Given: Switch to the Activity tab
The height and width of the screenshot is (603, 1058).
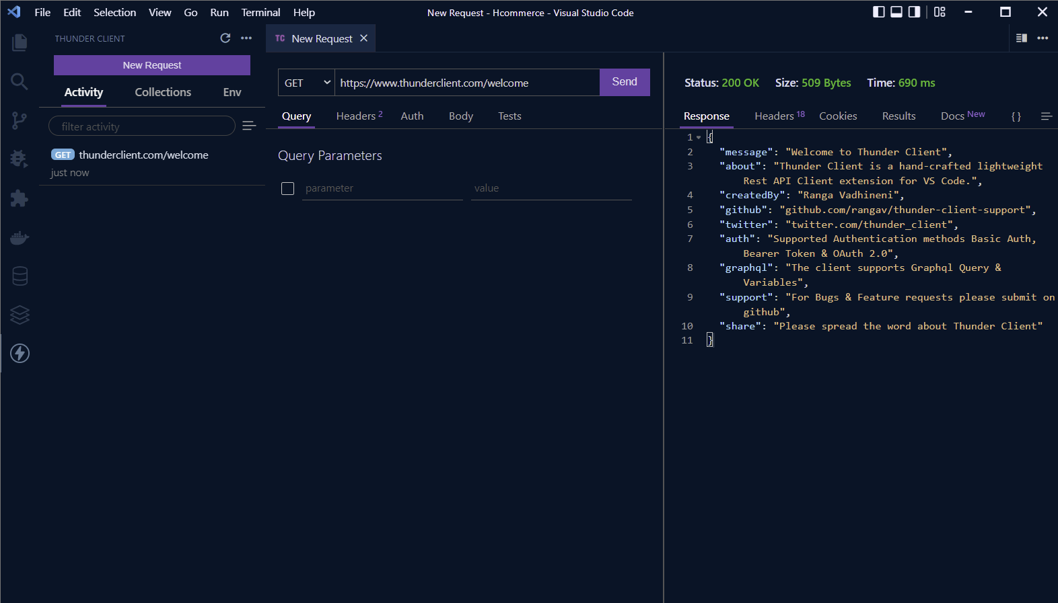Looking at the screenshot, I should click(x=83, y=92).
